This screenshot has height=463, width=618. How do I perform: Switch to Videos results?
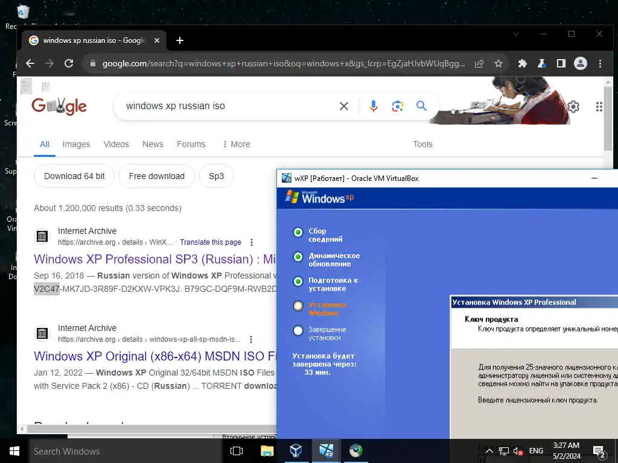click(116, 144)
